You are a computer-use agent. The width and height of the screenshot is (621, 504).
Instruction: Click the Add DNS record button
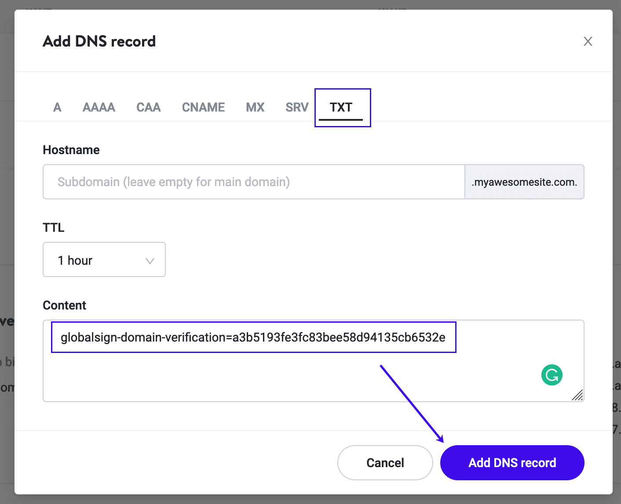(512, 462)
